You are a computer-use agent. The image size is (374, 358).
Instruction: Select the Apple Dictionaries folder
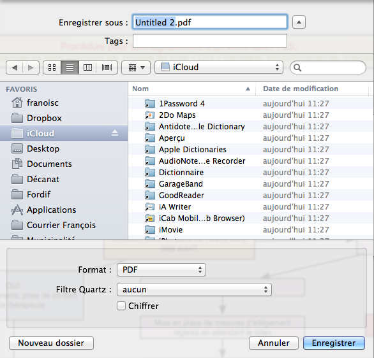pos(251,150)
